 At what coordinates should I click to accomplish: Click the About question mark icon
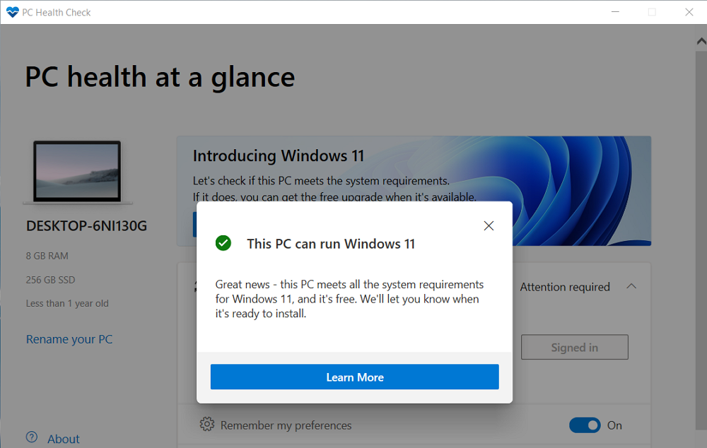point(32,437)
